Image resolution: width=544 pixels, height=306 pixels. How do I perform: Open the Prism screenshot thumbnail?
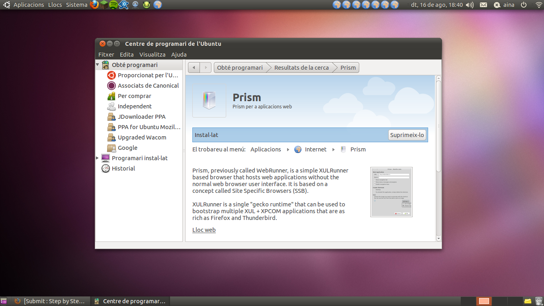(x=391, y=192)
